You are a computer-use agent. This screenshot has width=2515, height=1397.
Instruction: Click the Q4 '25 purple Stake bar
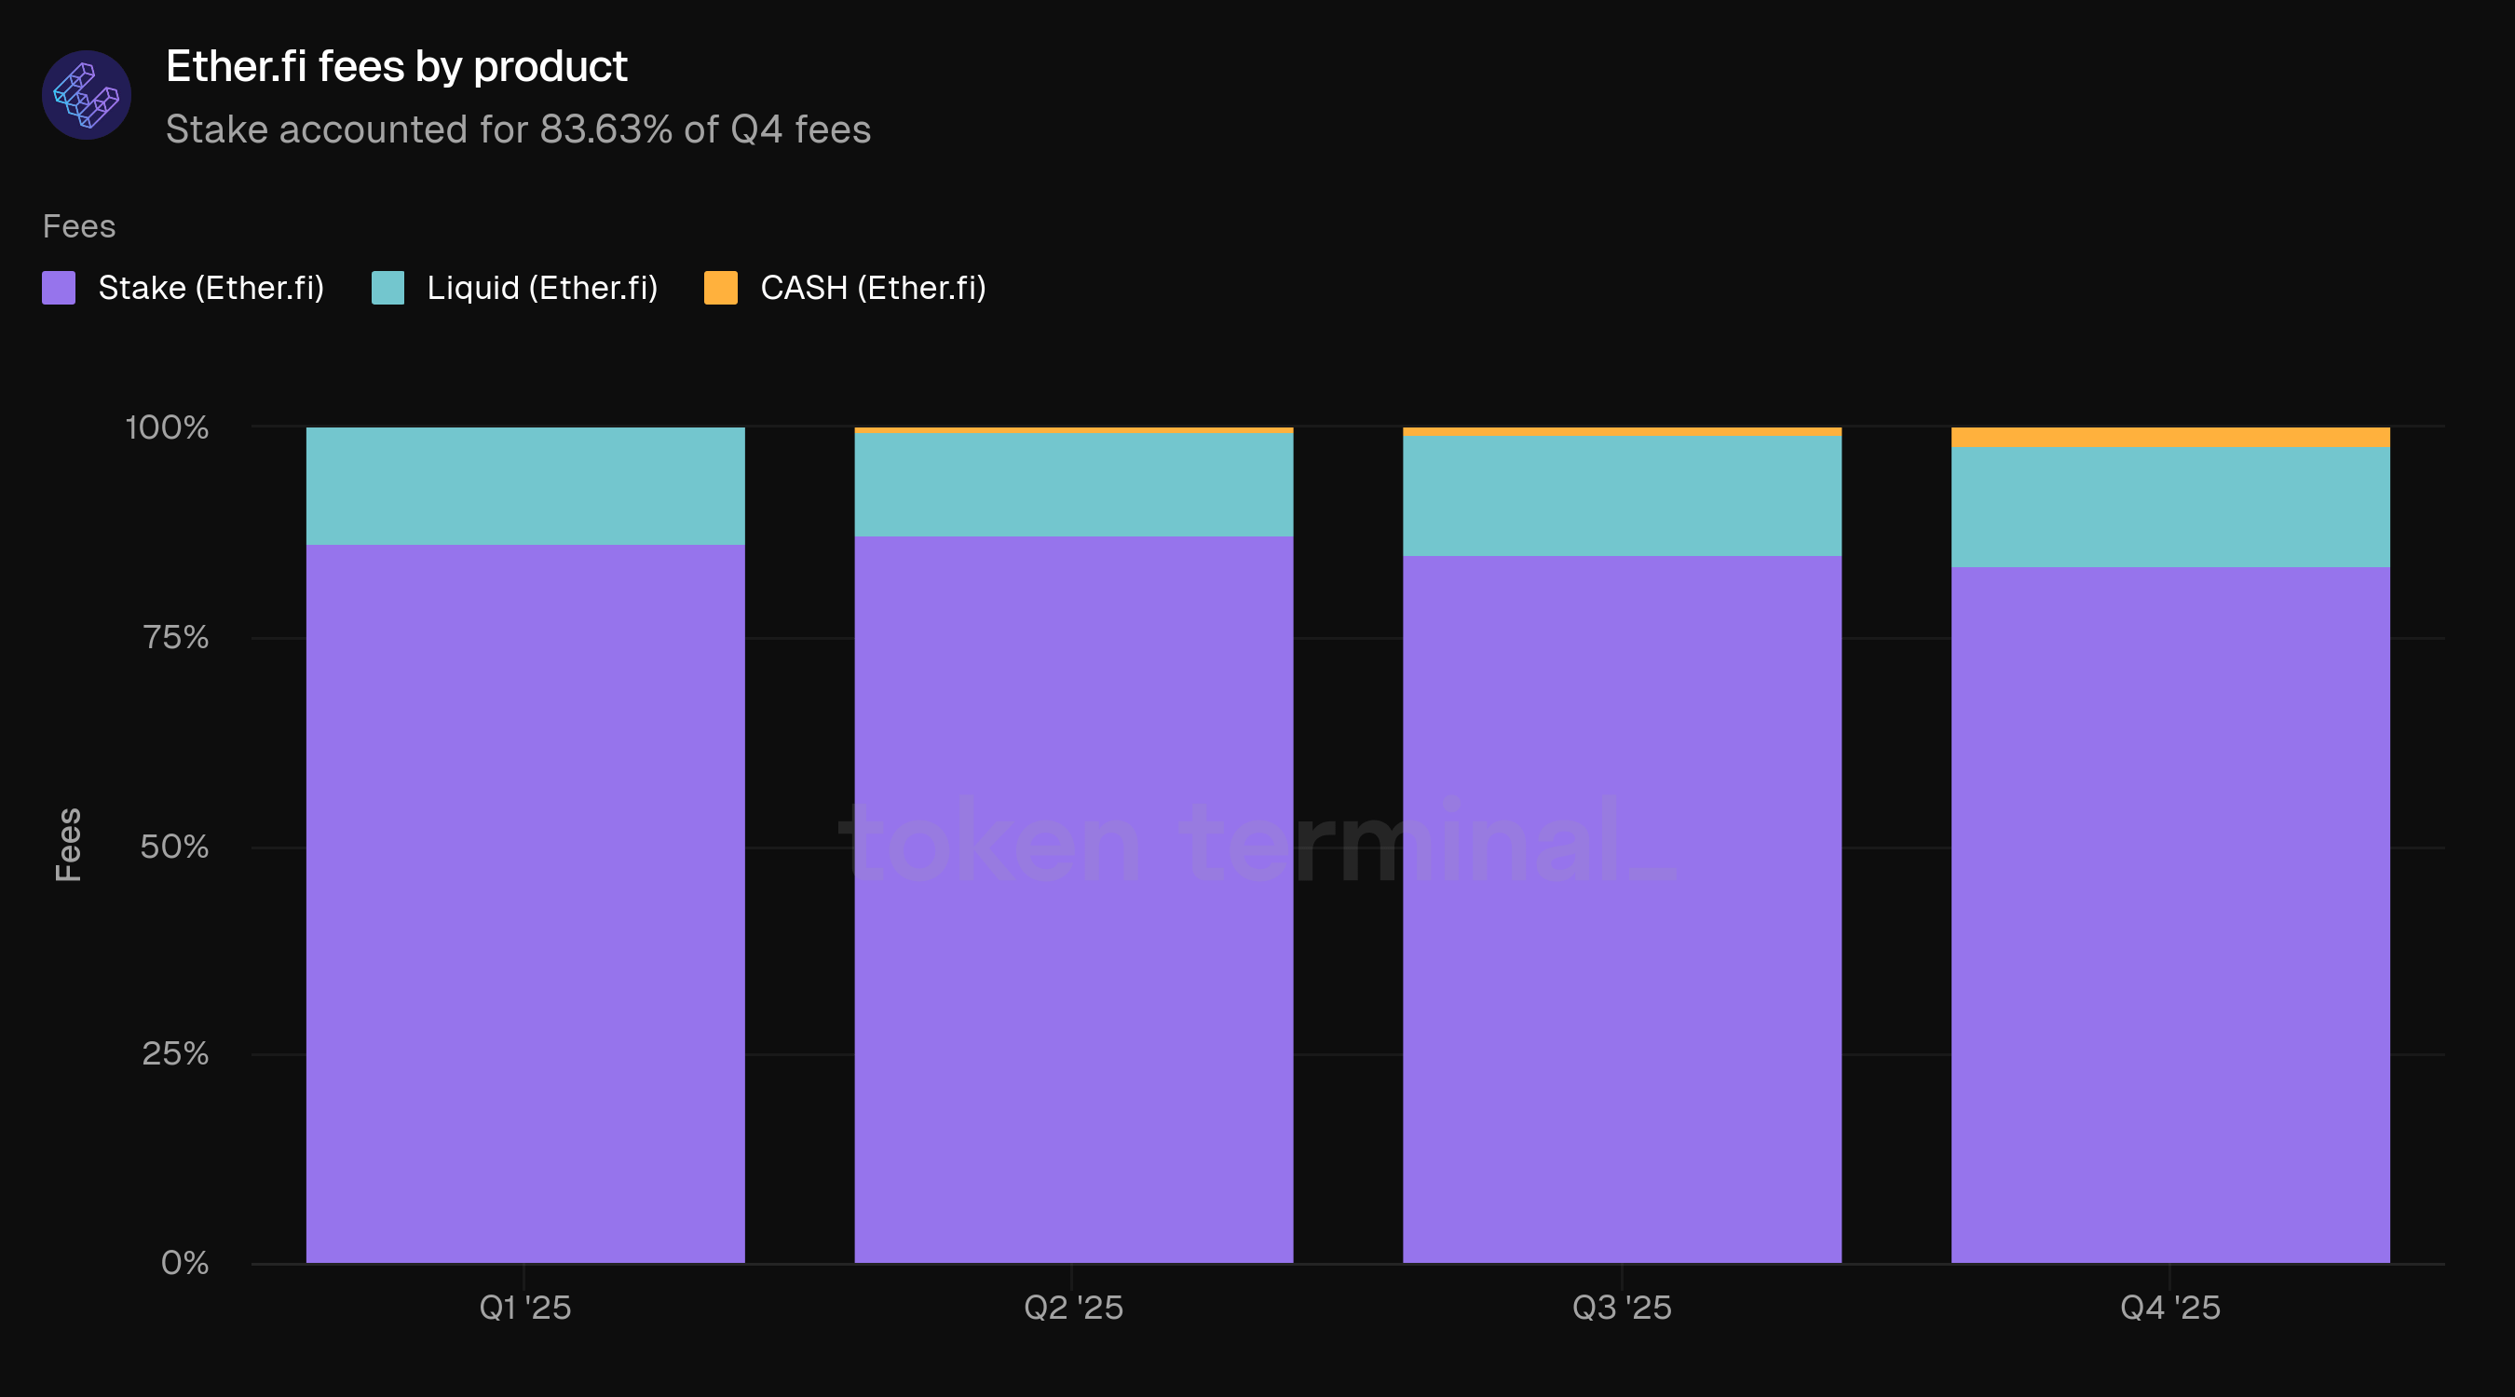pyautogui.click(x=2169, y=915)
